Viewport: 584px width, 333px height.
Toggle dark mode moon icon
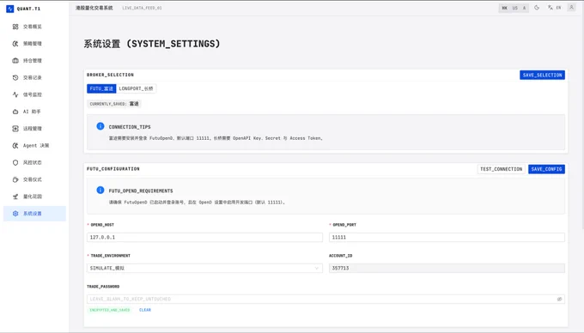click(x=537, y=8)
